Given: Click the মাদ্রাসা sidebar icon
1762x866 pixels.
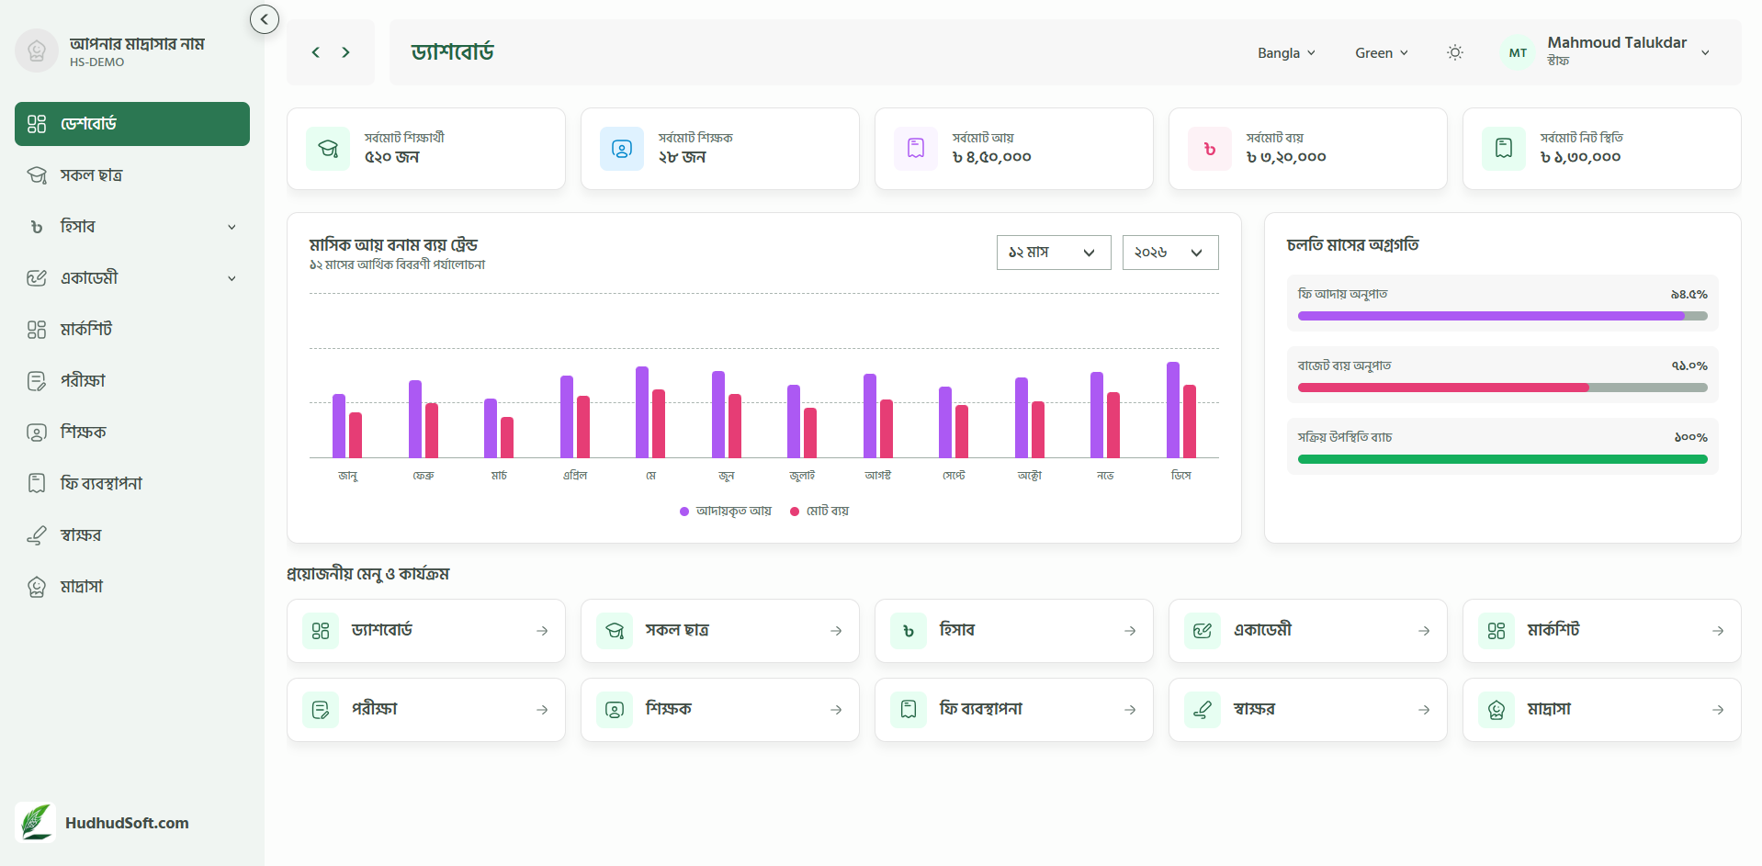Looking at the screenshot, I should [x=37, y=587].
